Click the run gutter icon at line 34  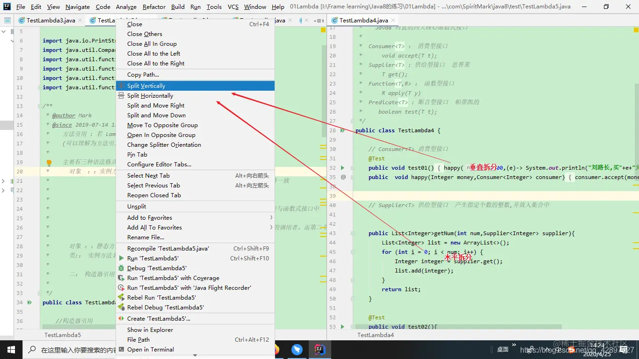pyautogui.click(x=30, y=302)
